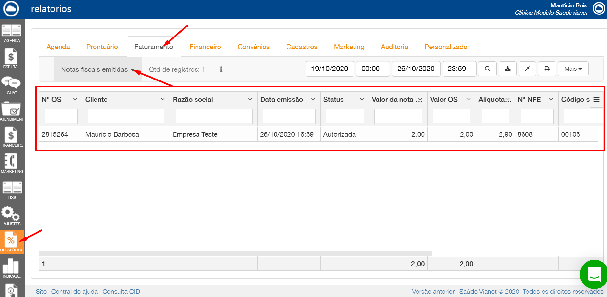Screen dimensions: 607x297
Task: Open the Agenda sidebar module
Action: click(12, 33)
